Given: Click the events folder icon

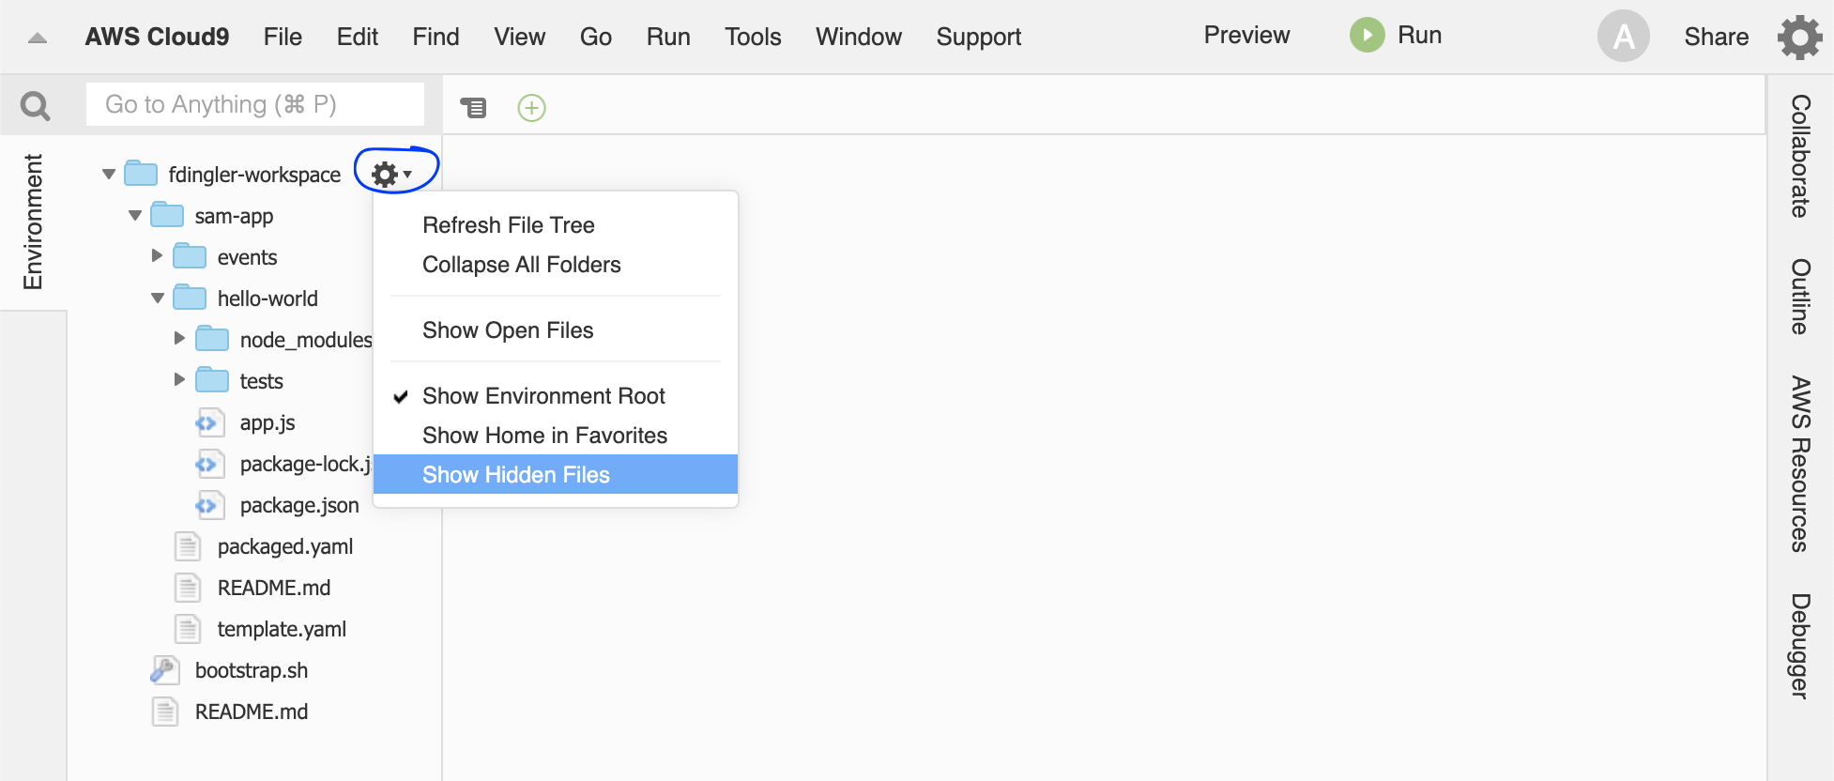Looking at the screenshot, I should 190,256.
